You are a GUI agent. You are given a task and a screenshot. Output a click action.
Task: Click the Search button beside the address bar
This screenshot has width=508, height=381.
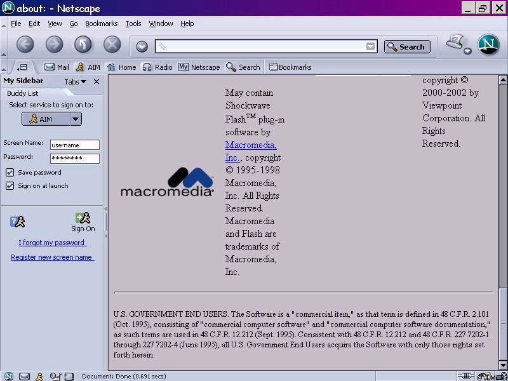(407, 46)
